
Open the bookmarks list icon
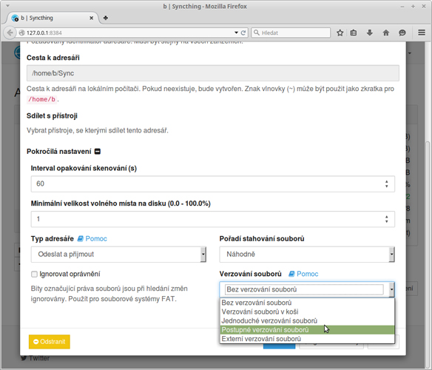click(353, 33)
